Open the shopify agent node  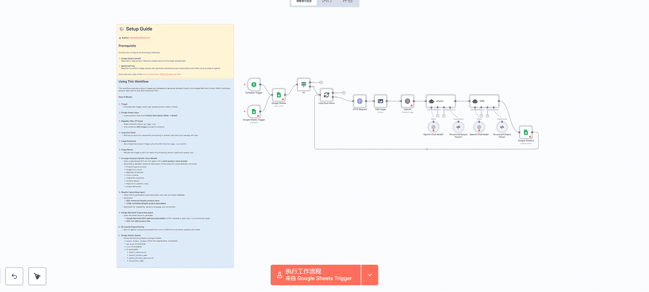pos(441,101)
